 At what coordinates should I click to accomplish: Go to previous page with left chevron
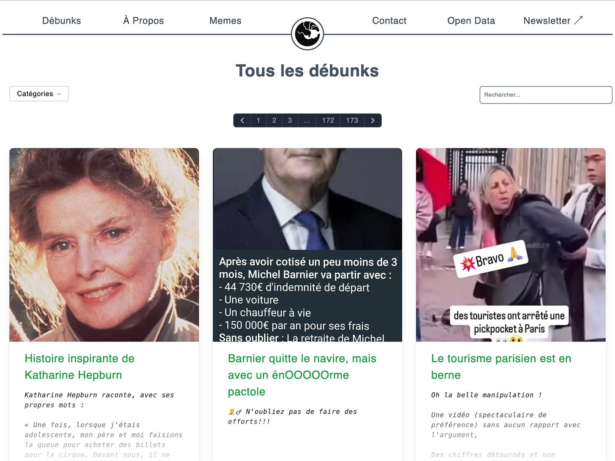(242, 120)
